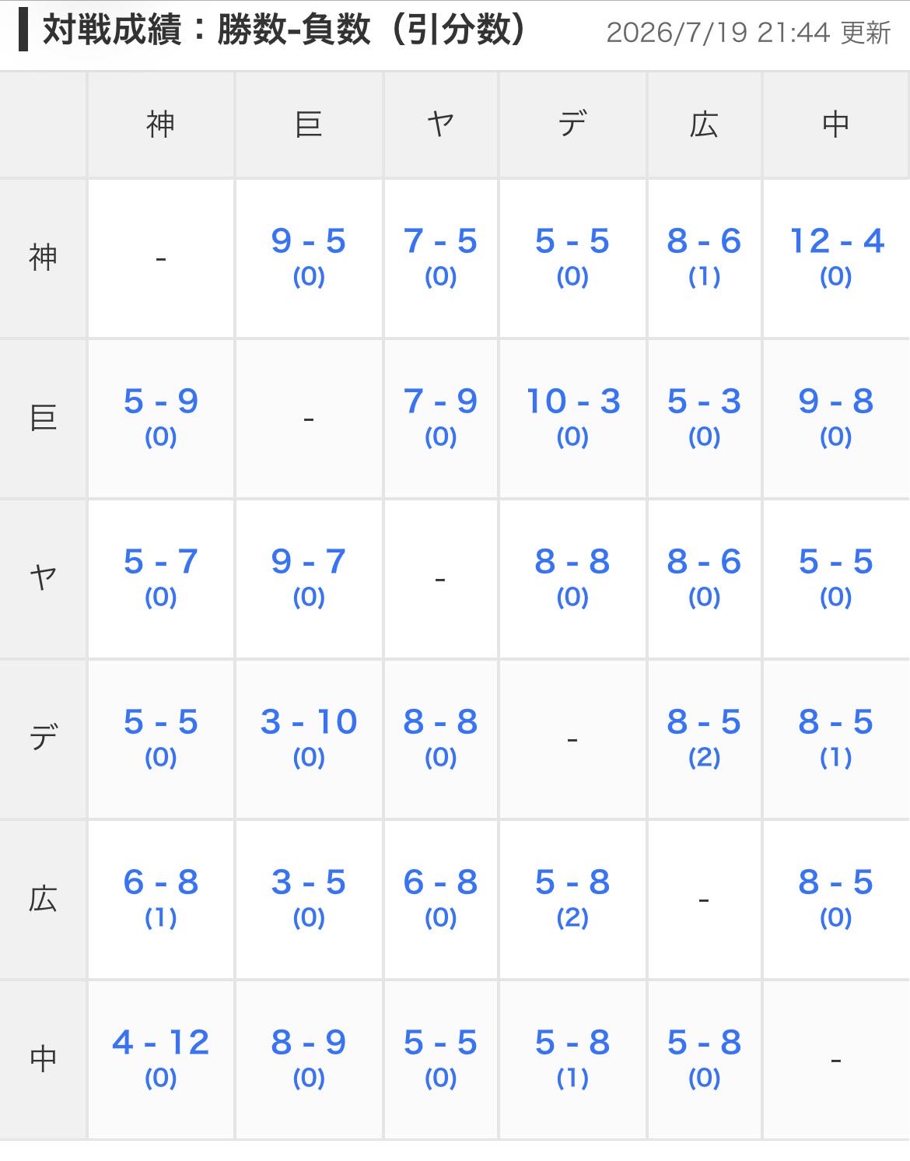Screen dimensions: 910x1161
Task: Open the 巨 vs 神 record 5 - 9
Action: coord(161,416)
